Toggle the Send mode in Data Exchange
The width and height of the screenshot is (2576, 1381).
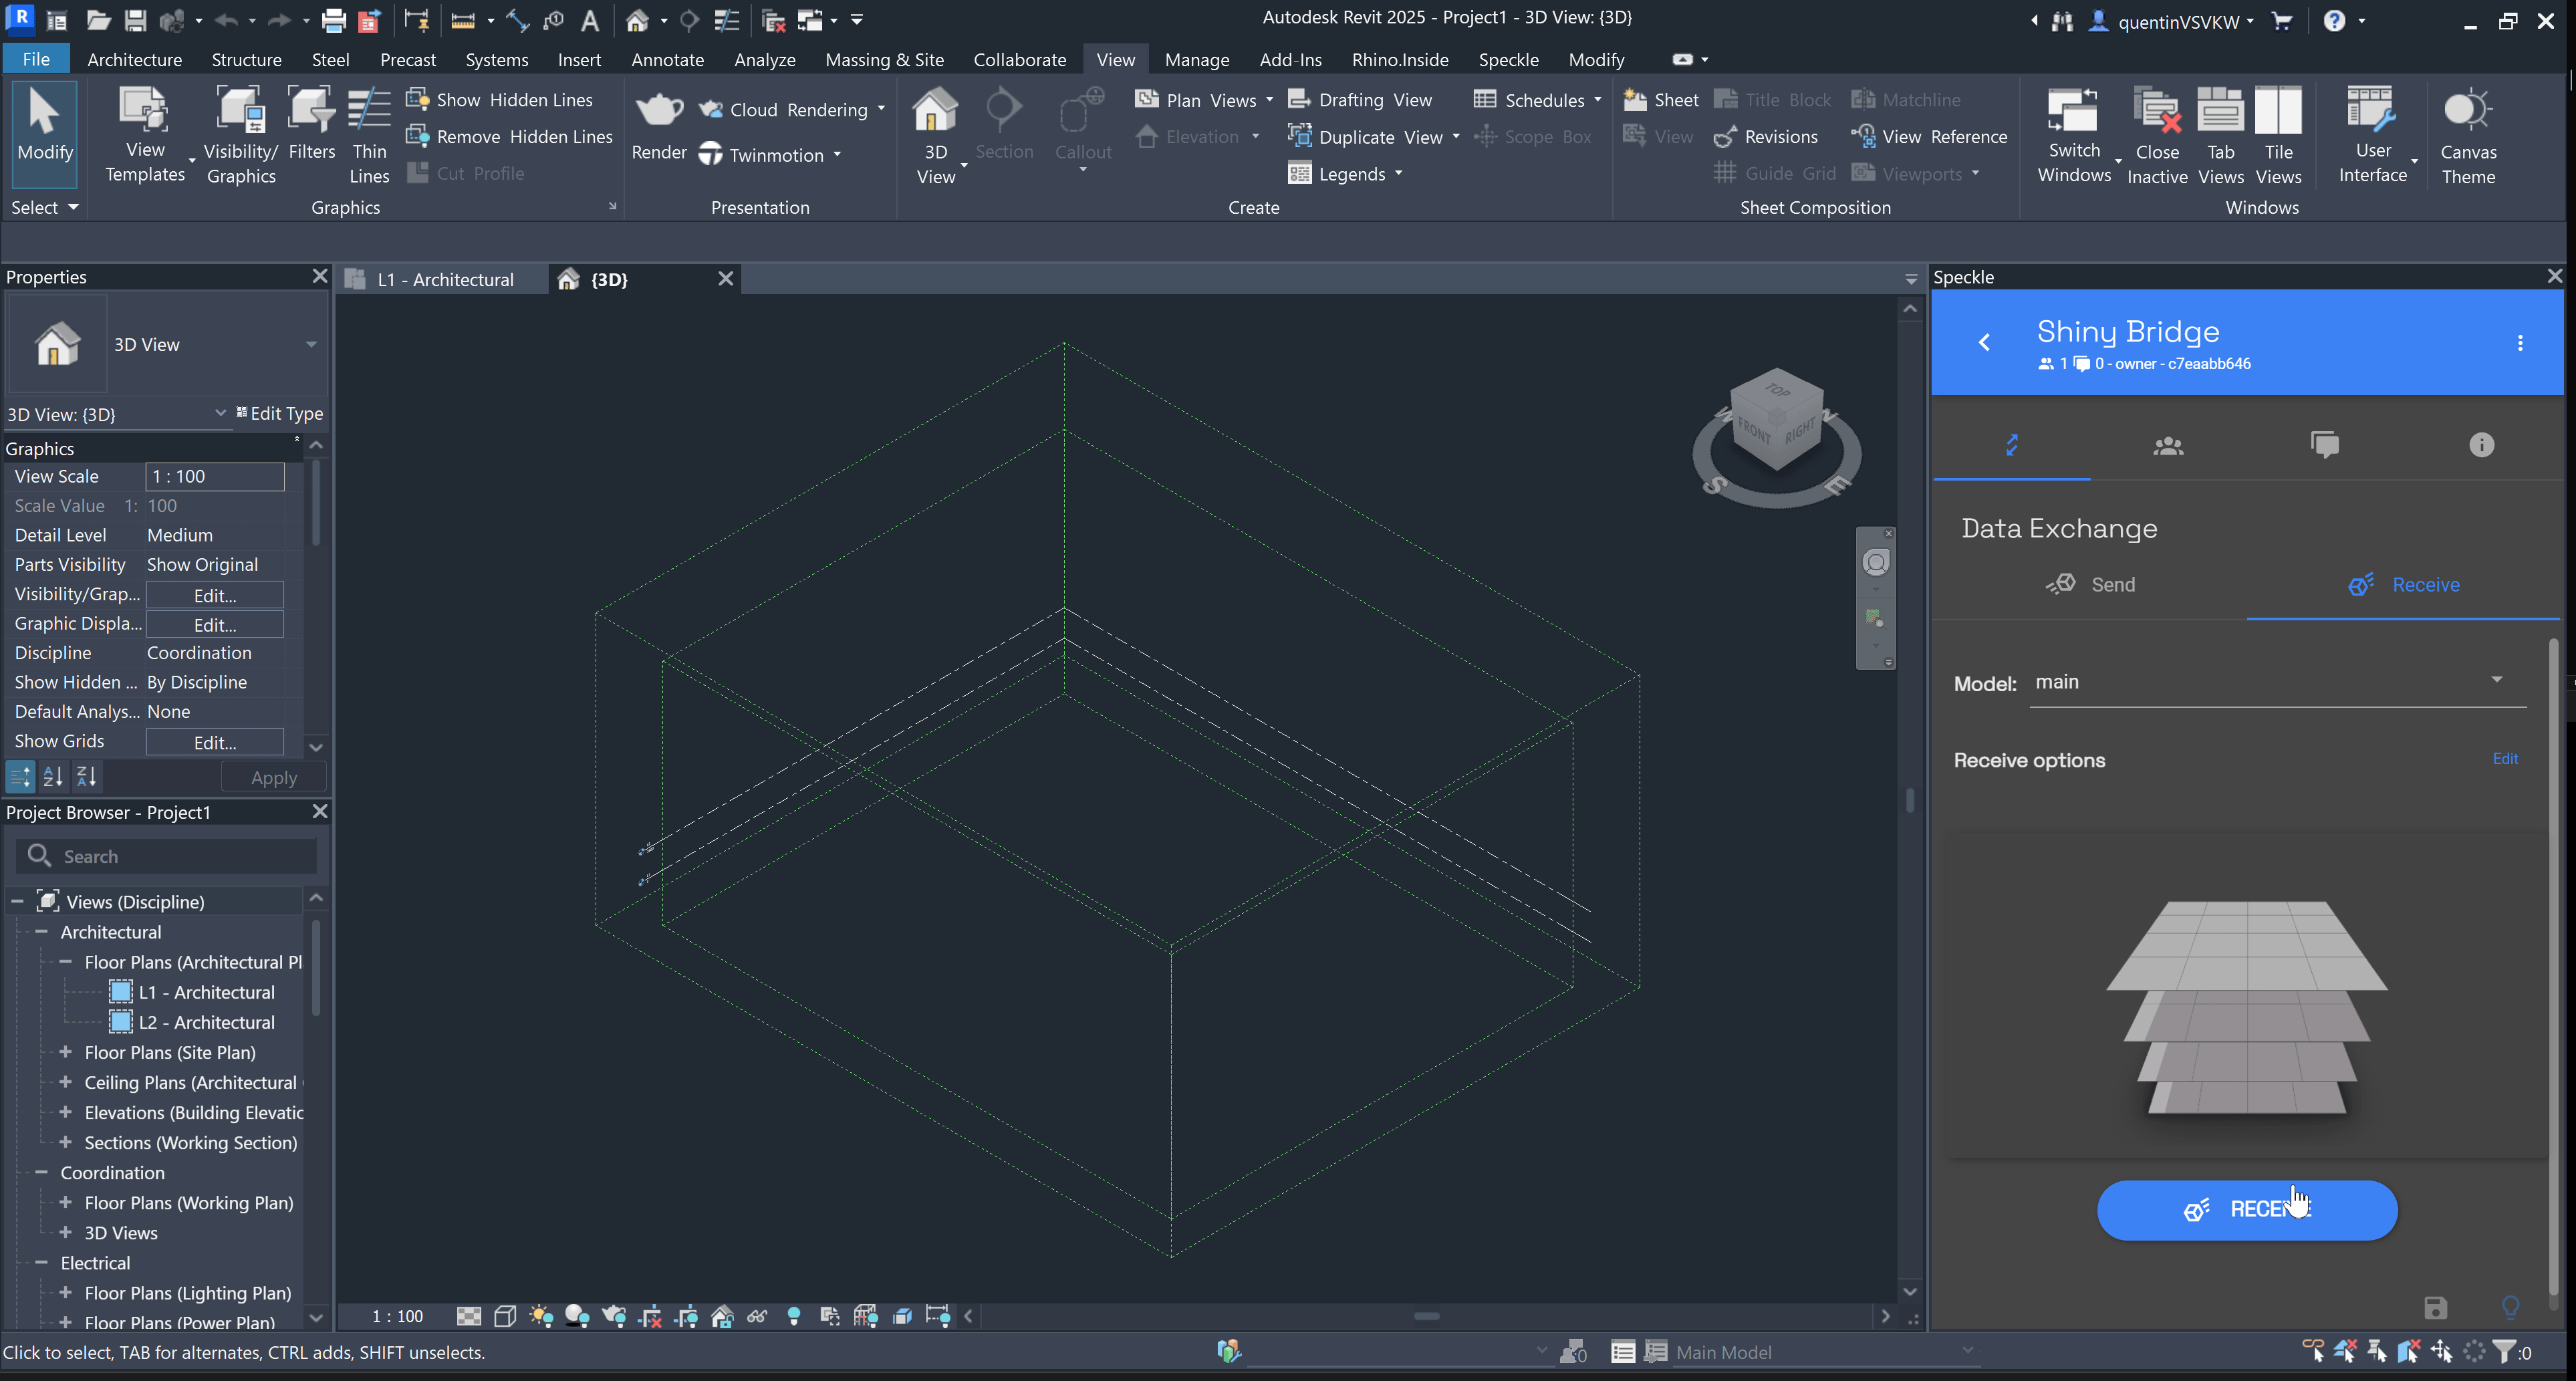2090,585
